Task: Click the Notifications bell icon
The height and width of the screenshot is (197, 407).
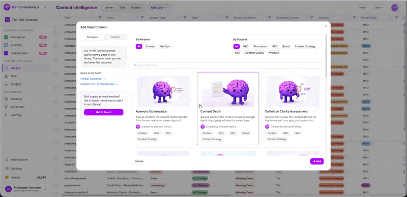Action: point(7,159)
